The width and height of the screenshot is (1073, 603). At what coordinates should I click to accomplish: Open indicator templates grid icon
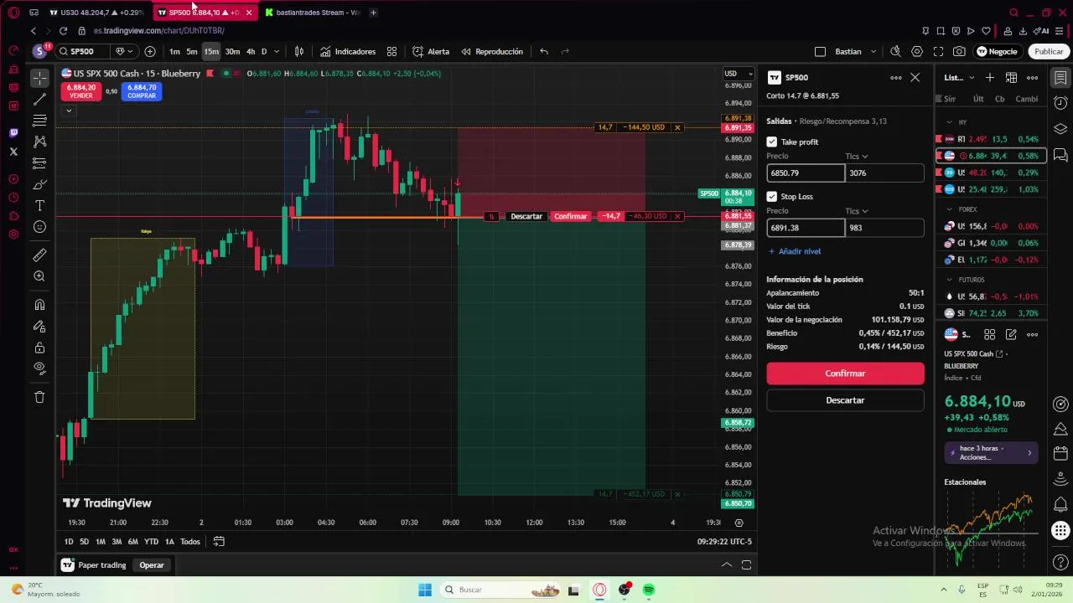[x=391, y=51]
